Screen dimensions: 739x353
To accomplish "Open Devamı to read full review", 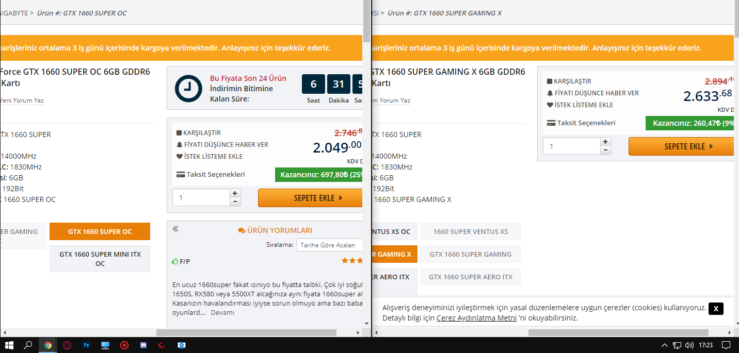I will click(x=222, y=312).
